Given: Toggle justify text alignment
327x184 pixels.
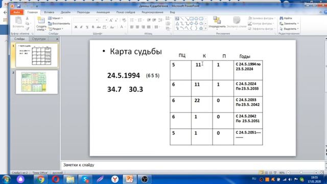Looking at the screenshot, I should [149, 27].
